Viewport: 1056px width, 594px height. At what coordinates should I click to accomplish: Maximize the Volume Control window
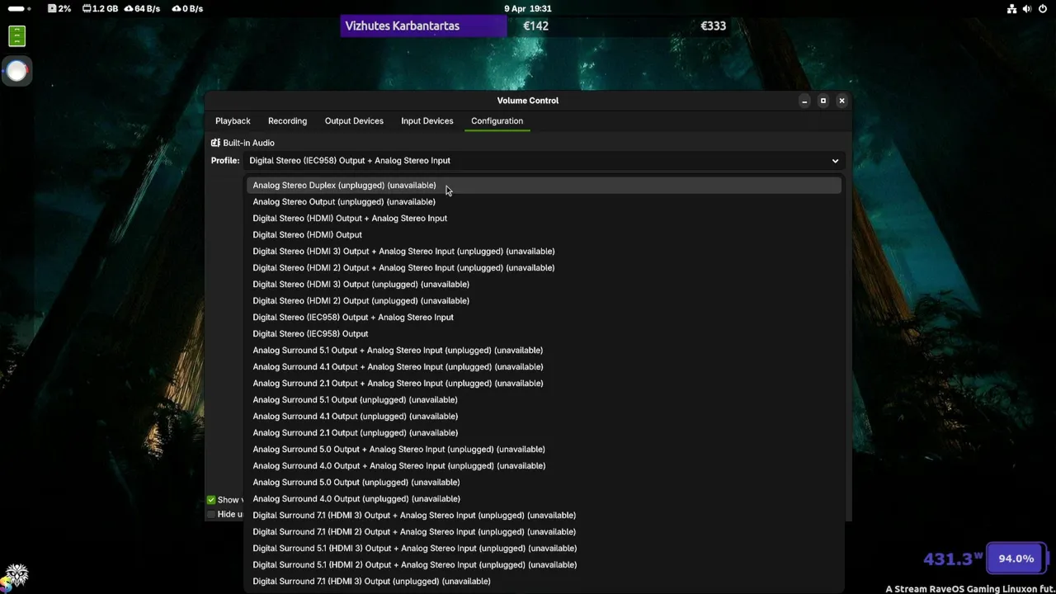pyautogui.click(x=823, y=101)
